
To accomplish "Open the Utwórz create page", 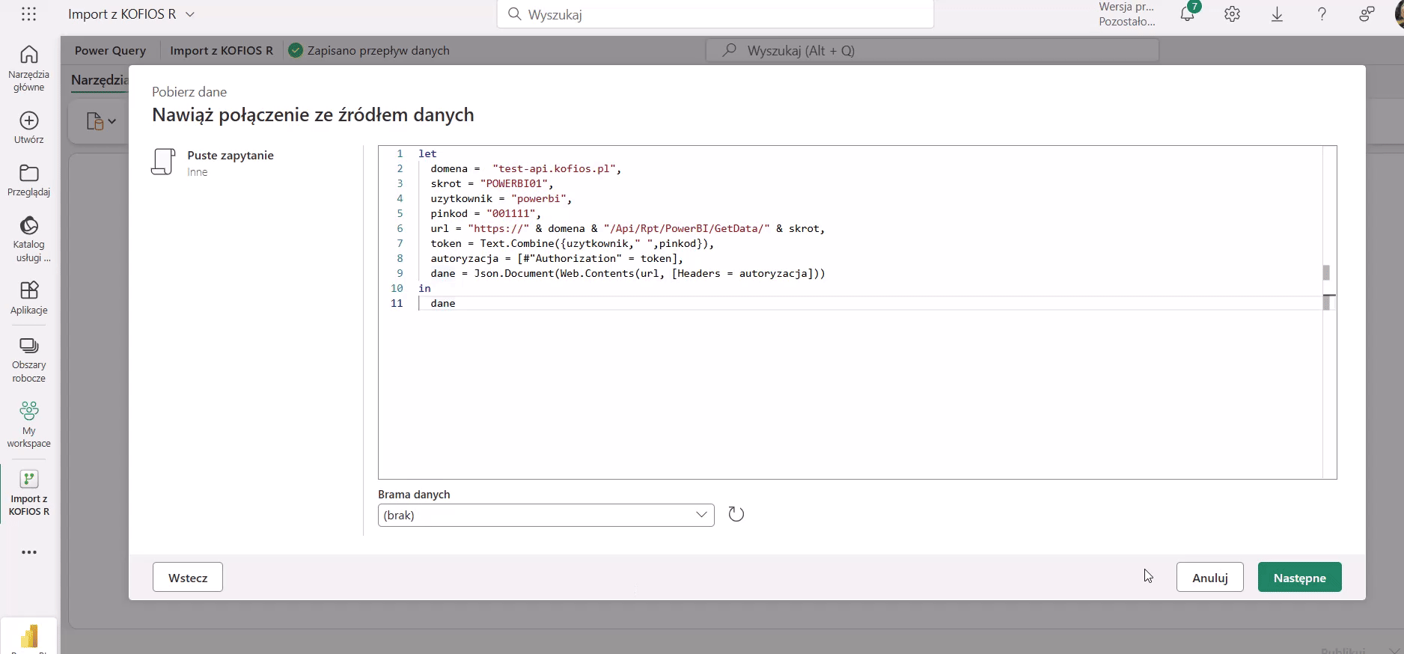I will coord(29,128).
